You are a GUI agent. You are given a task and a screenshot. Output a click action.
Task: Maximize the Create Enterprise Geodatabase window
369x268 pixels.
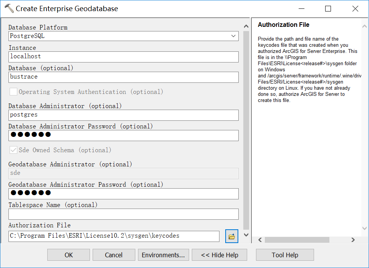click(328, 9)
